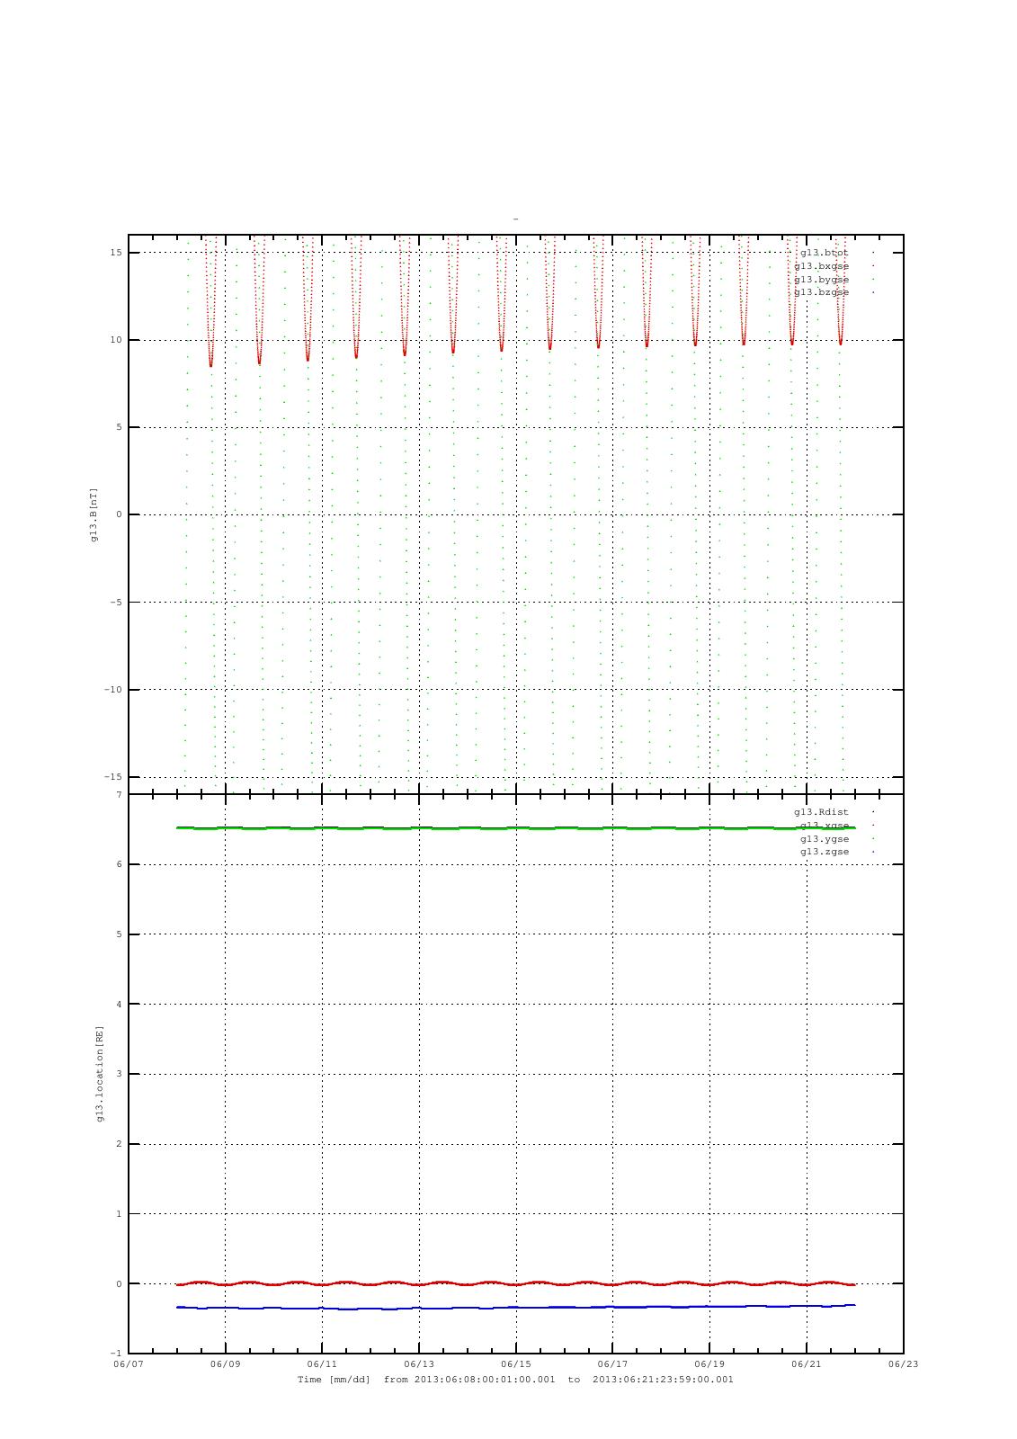Click the -10 tick on the B[nT] axis

click(x=113, y=690)
